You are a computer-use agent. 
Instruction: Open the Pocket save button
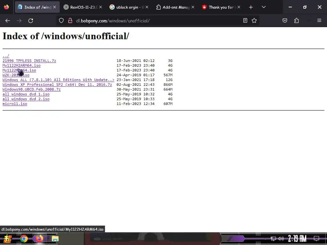285,20
